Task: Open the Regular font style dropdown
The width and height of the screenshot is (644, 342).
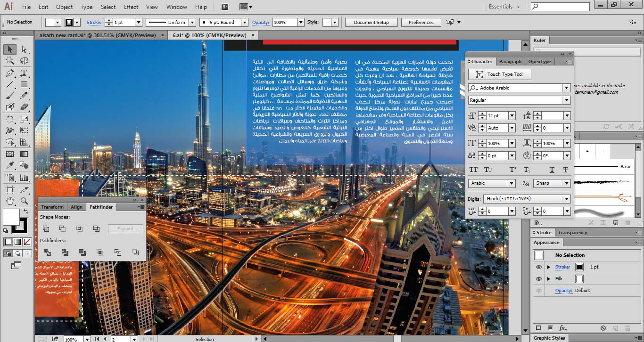Action: [566, 100]
